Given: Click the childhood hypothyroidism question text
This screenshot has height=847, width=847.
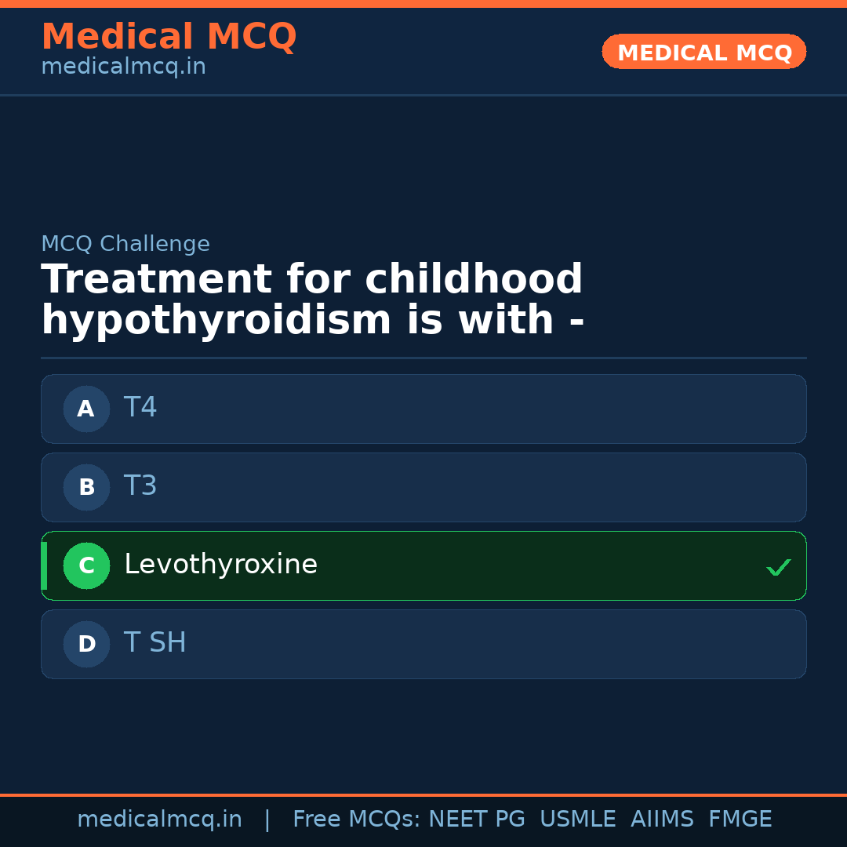Looking at the screenshot, I should pyautogui.click(x=312, y=300).
